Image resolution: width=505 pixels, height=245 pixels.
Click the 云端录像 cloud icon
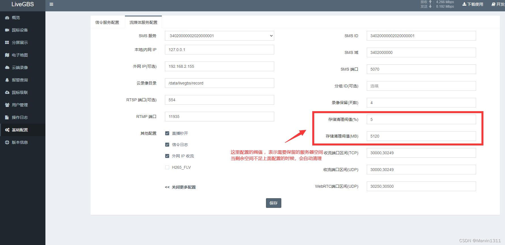(x=7, y=67)
